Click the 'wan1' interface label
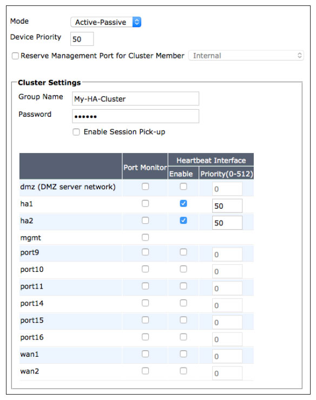This screenshot has width=316, height=400. [29, 354]
